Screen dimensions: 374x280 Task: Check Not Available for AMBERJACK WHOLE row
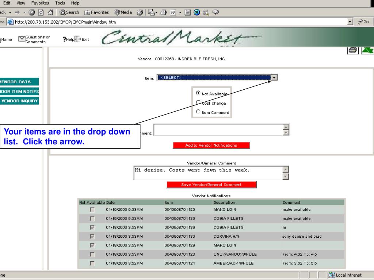(x=92, y=263)
